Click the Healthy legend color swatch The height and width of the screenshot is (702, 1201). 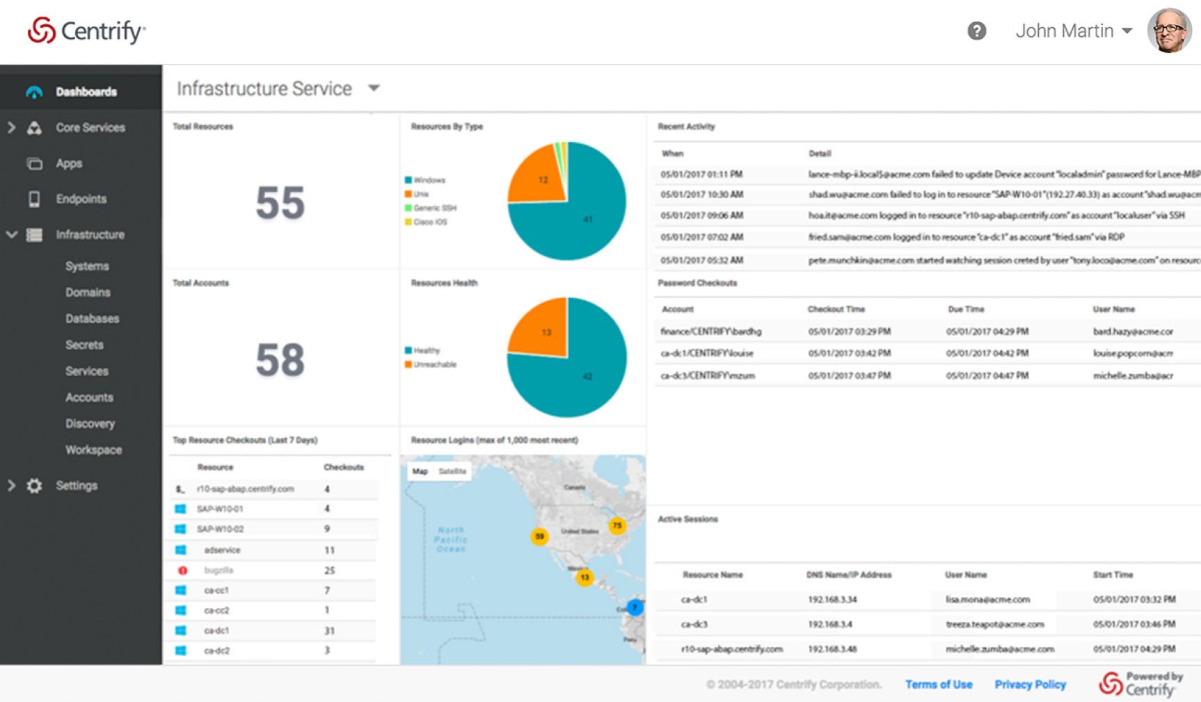408,350
